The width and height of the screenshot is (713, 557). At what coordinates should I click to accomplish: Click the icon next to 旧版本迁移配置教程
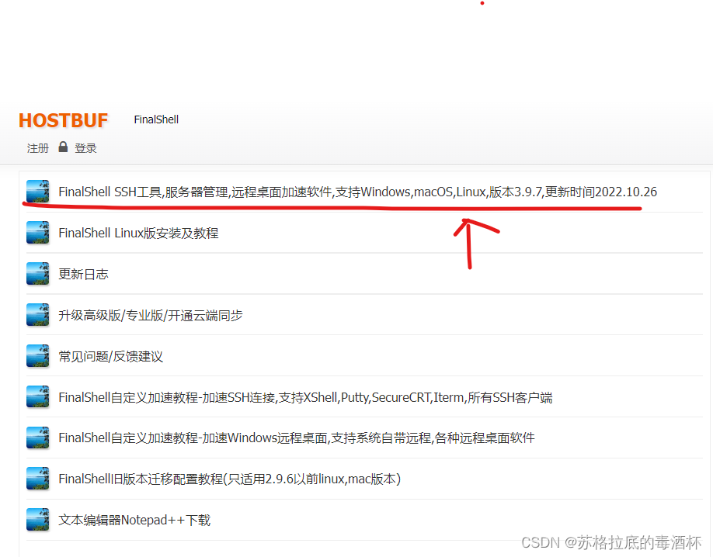click(37, 479)
